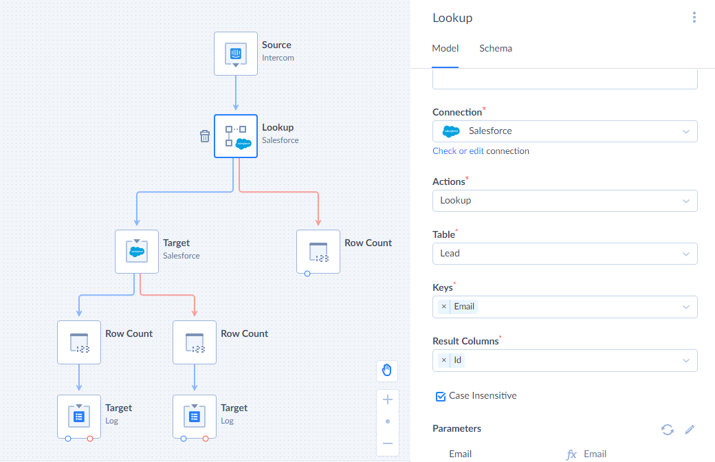Select the Intercom Source node icon
Image resolution: width=715 pixels, height=462 pixels.
point(236,54)
